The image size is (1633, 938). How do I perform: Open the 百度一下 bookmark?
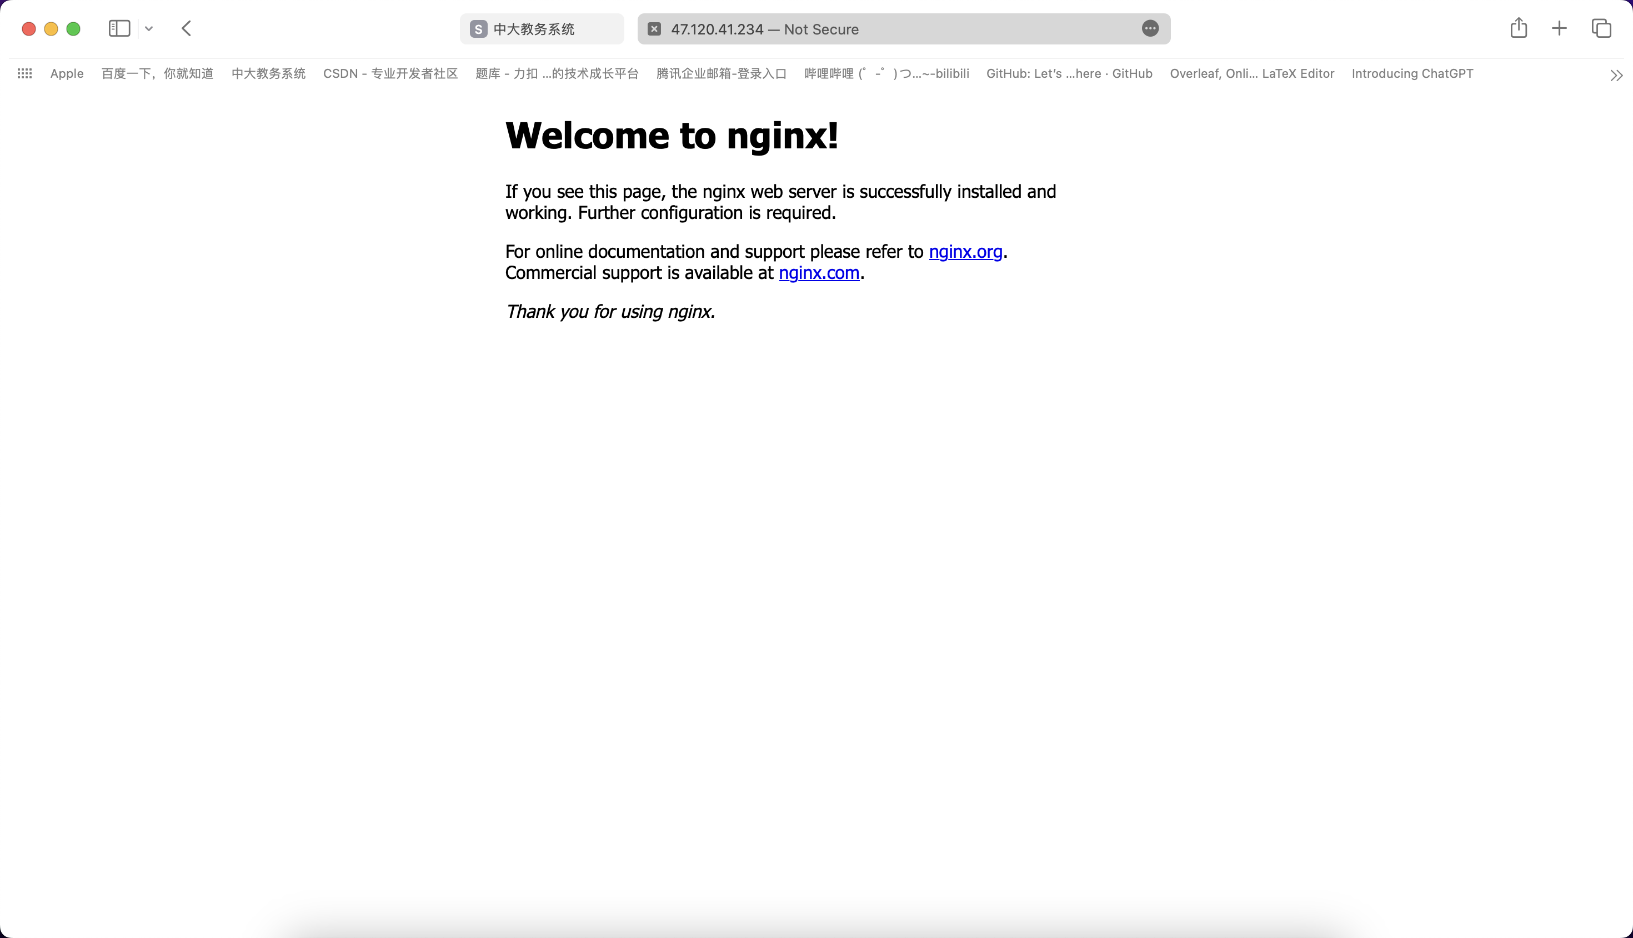coord(157,73)
